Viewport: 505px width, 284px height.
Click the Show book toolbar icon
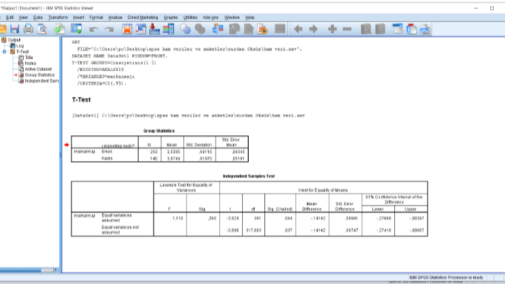tap(366, 29)
